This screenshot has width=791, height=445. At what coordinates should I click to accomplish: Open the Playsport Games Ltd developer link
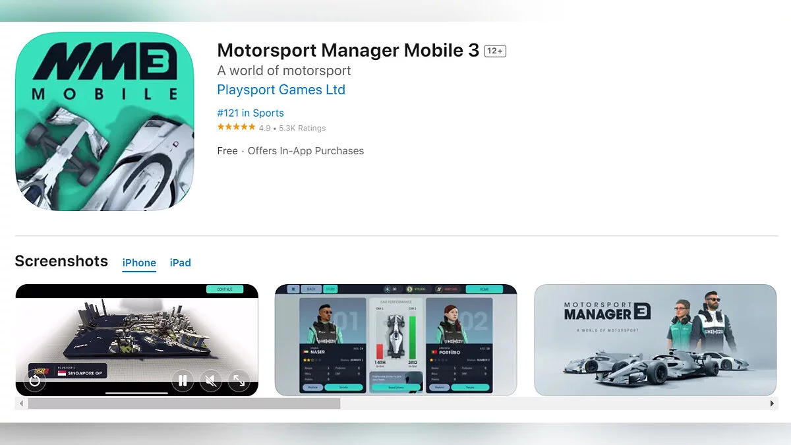tap(281, 90)
